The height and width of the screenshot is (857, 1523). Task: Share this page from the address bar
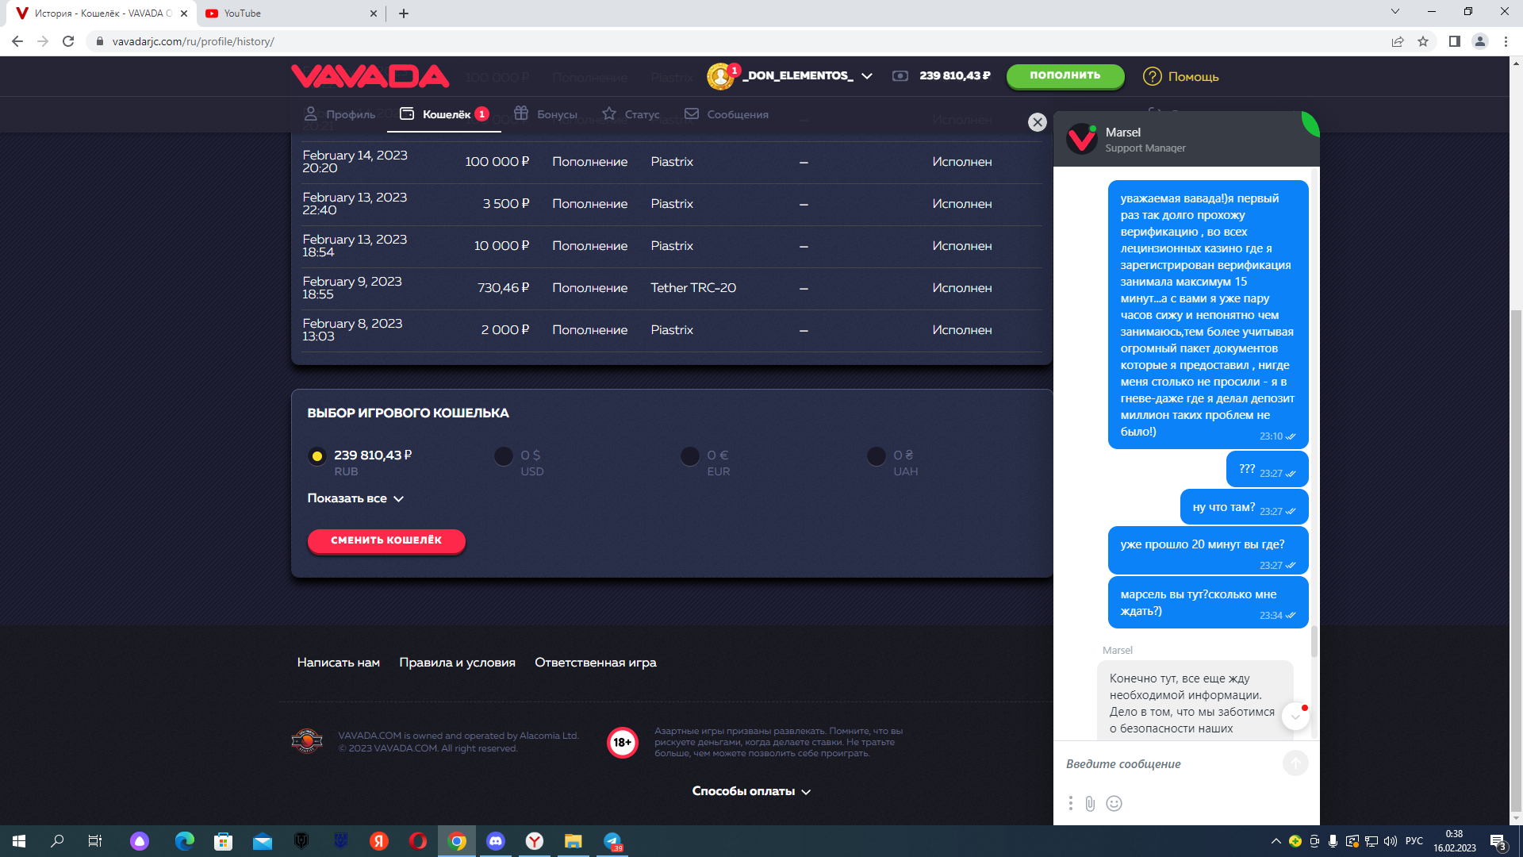[x=1398, y=41]
